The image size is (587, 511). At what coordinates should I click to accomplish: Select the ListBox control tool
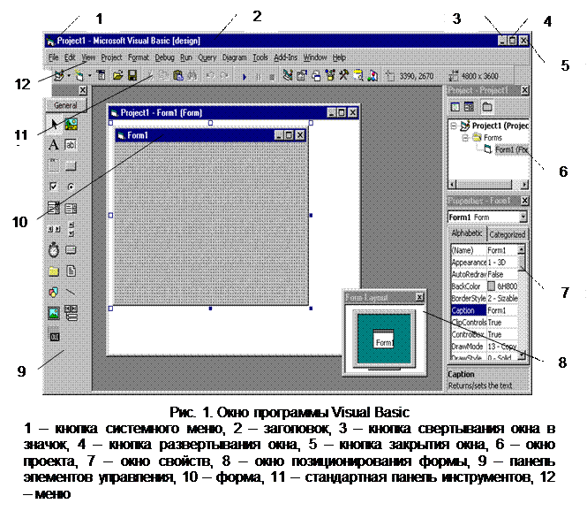point(71,208)
